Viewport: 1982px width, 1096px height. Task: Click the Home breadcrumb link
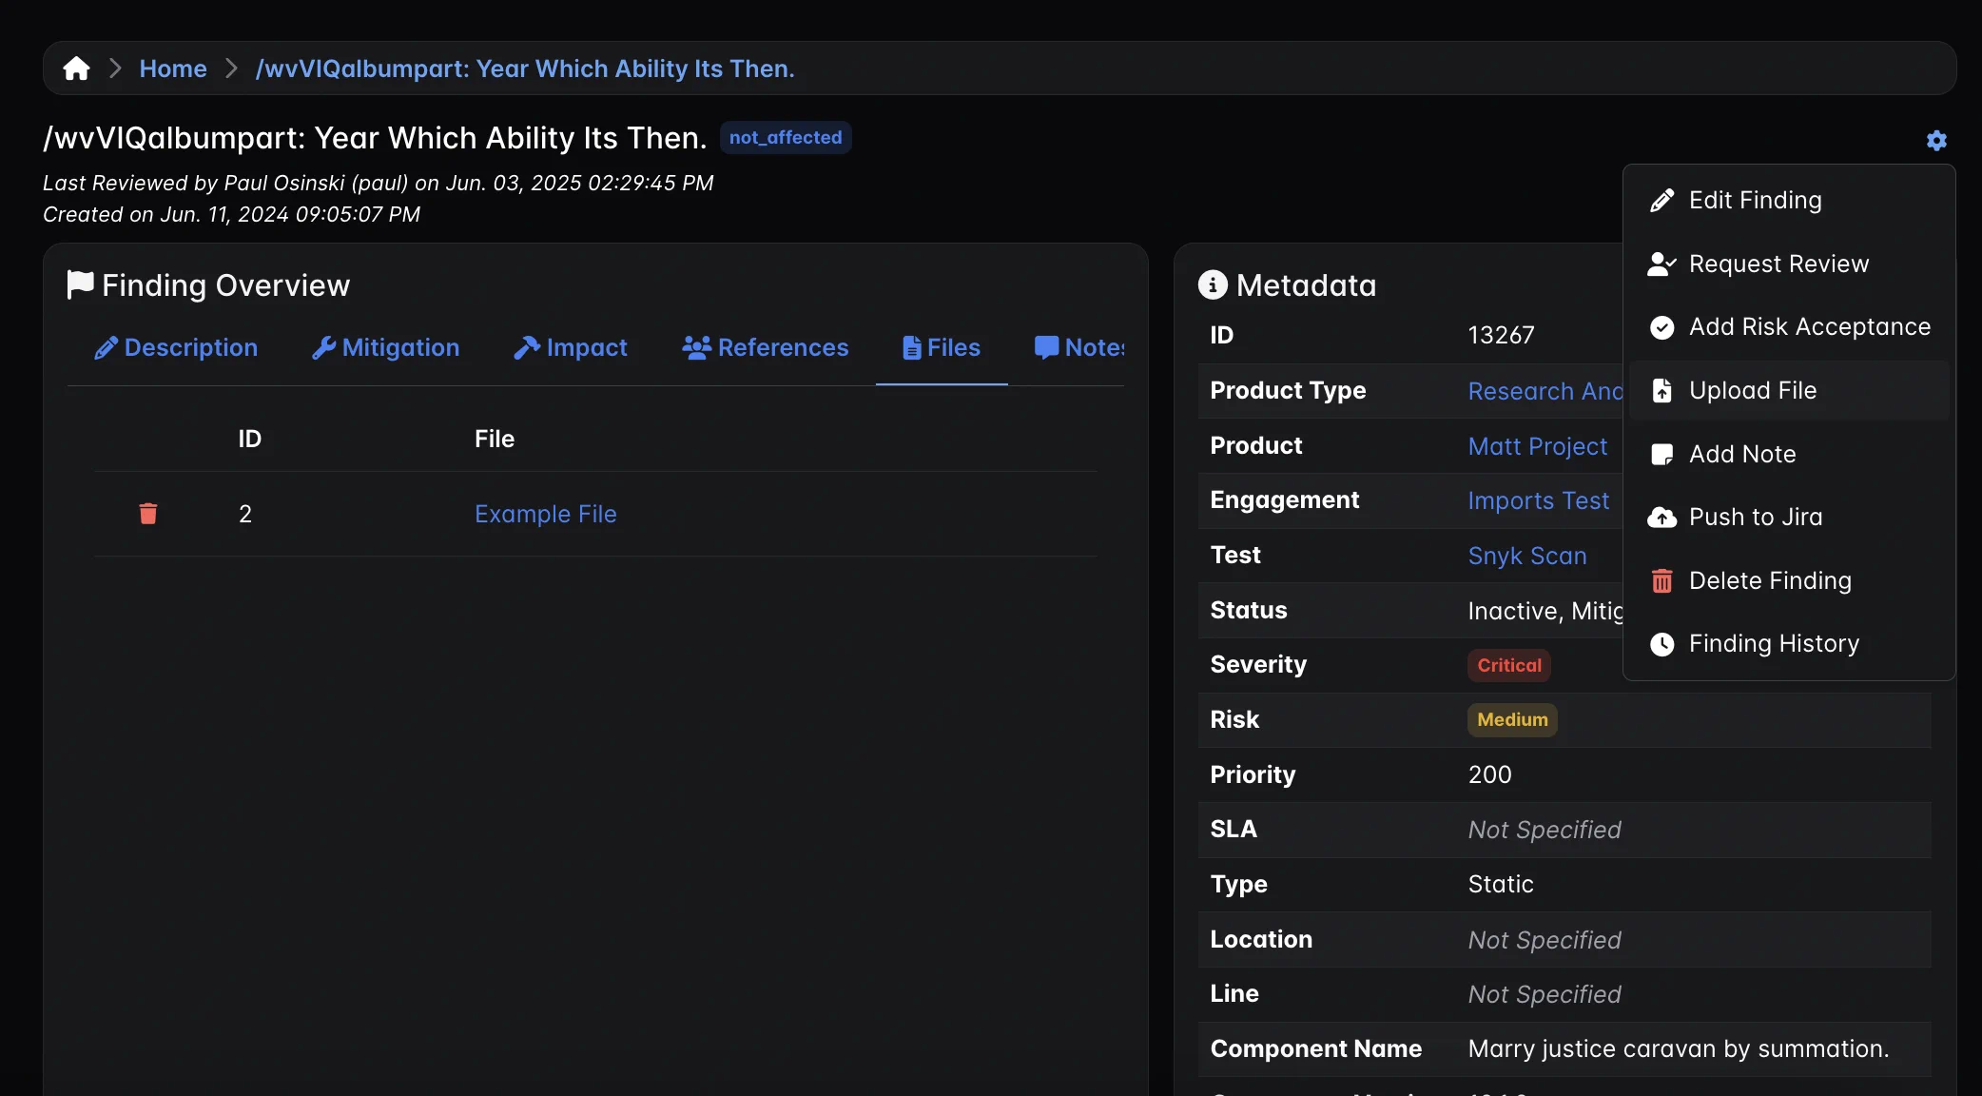click(173, 68)
